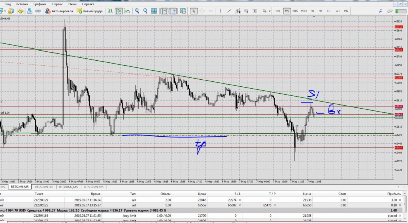
Task: Select the vertical line drawing tool
Action: click(221, 11)
